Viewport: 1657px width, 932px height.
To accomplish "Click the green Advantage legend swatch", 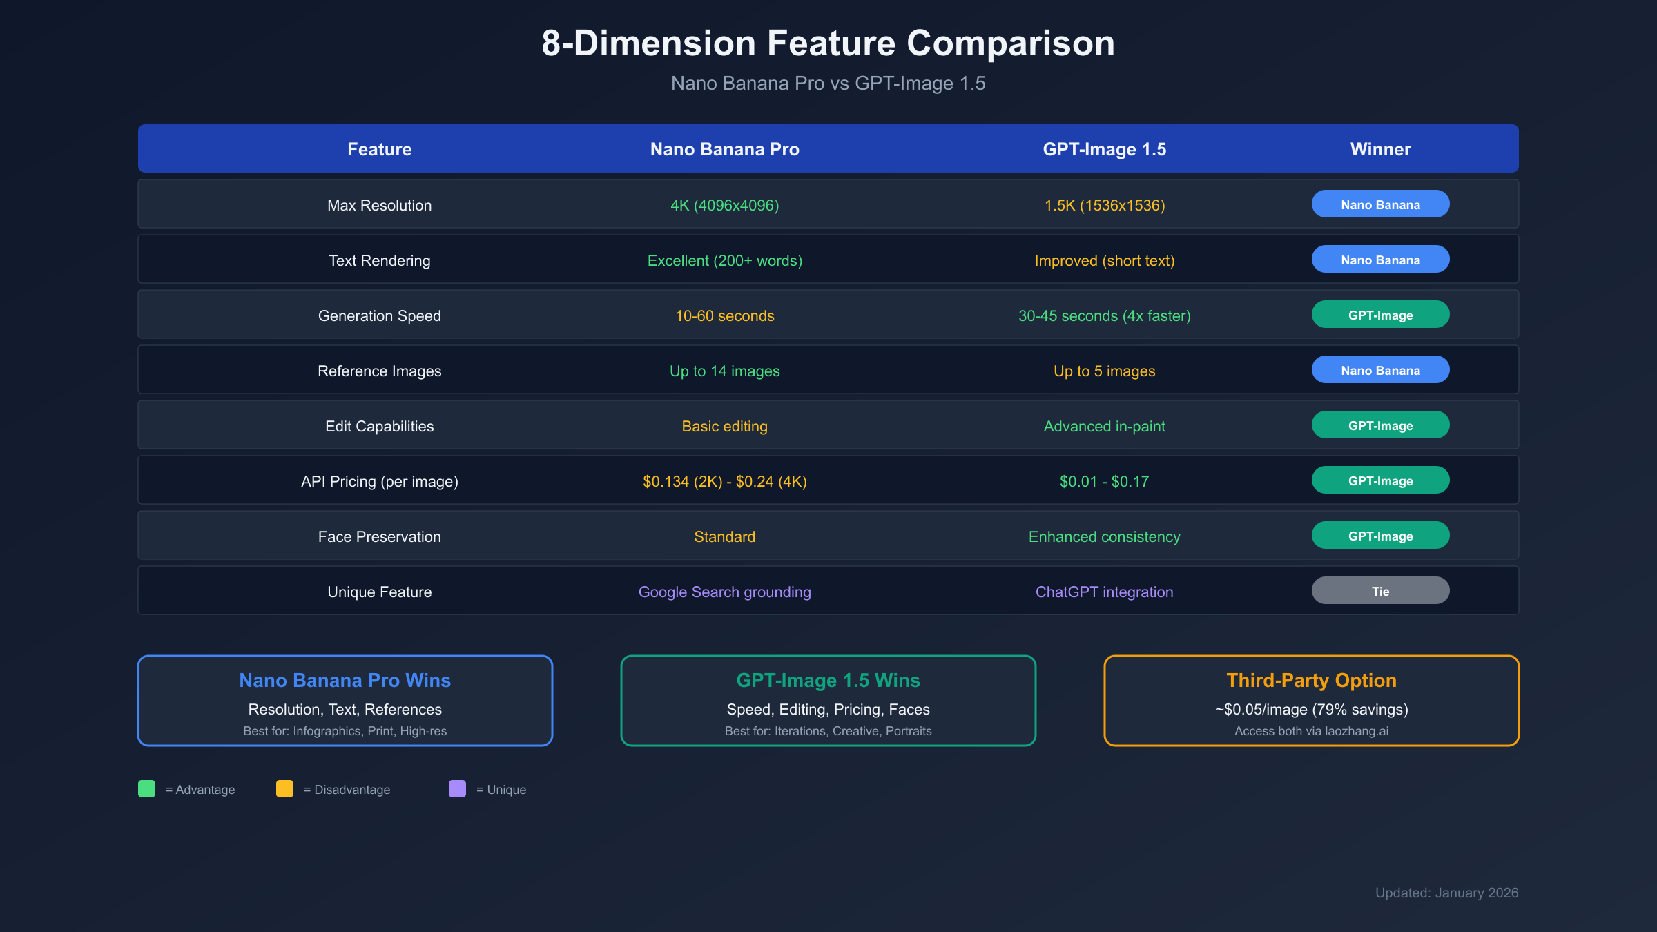I will (x=146, y=788).
